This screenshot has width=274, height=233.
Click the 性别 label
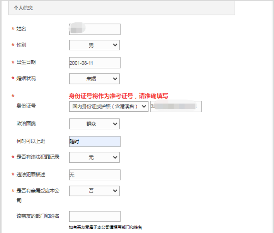pyautogui.click(x=21, y=45)
